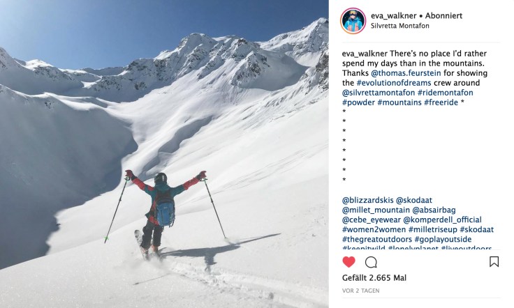This screenshot has width=514, height=308.
Task: Click the skier mountain photo
Action: [164, 154]
